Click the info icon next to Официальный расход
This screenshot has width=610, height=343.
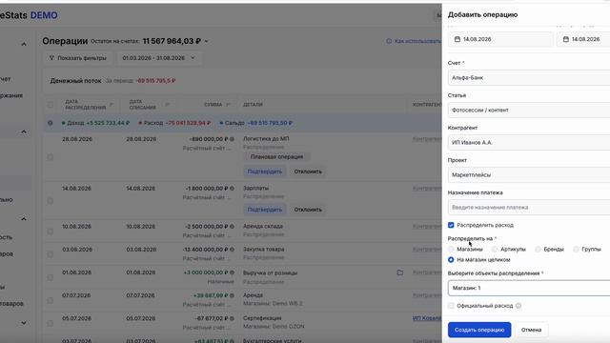518,306
